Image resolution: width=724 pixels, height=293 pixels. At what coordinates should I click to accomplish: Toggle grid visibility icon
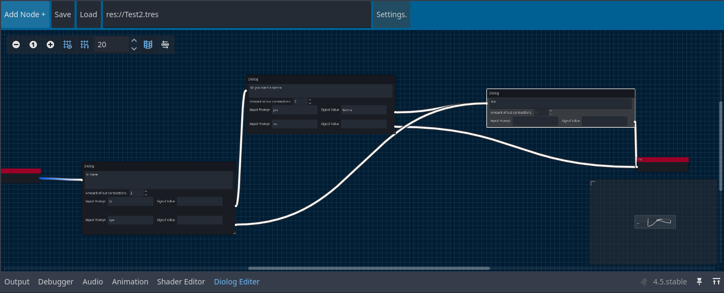tap(68, 45)
